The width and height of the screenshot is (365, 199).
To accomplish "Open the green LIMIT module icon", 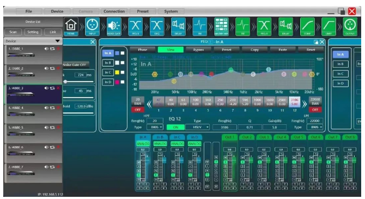I will 328,26.
